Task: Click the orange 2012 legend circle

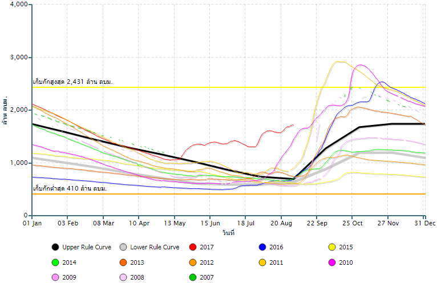Action: click(x=193, y=262)
